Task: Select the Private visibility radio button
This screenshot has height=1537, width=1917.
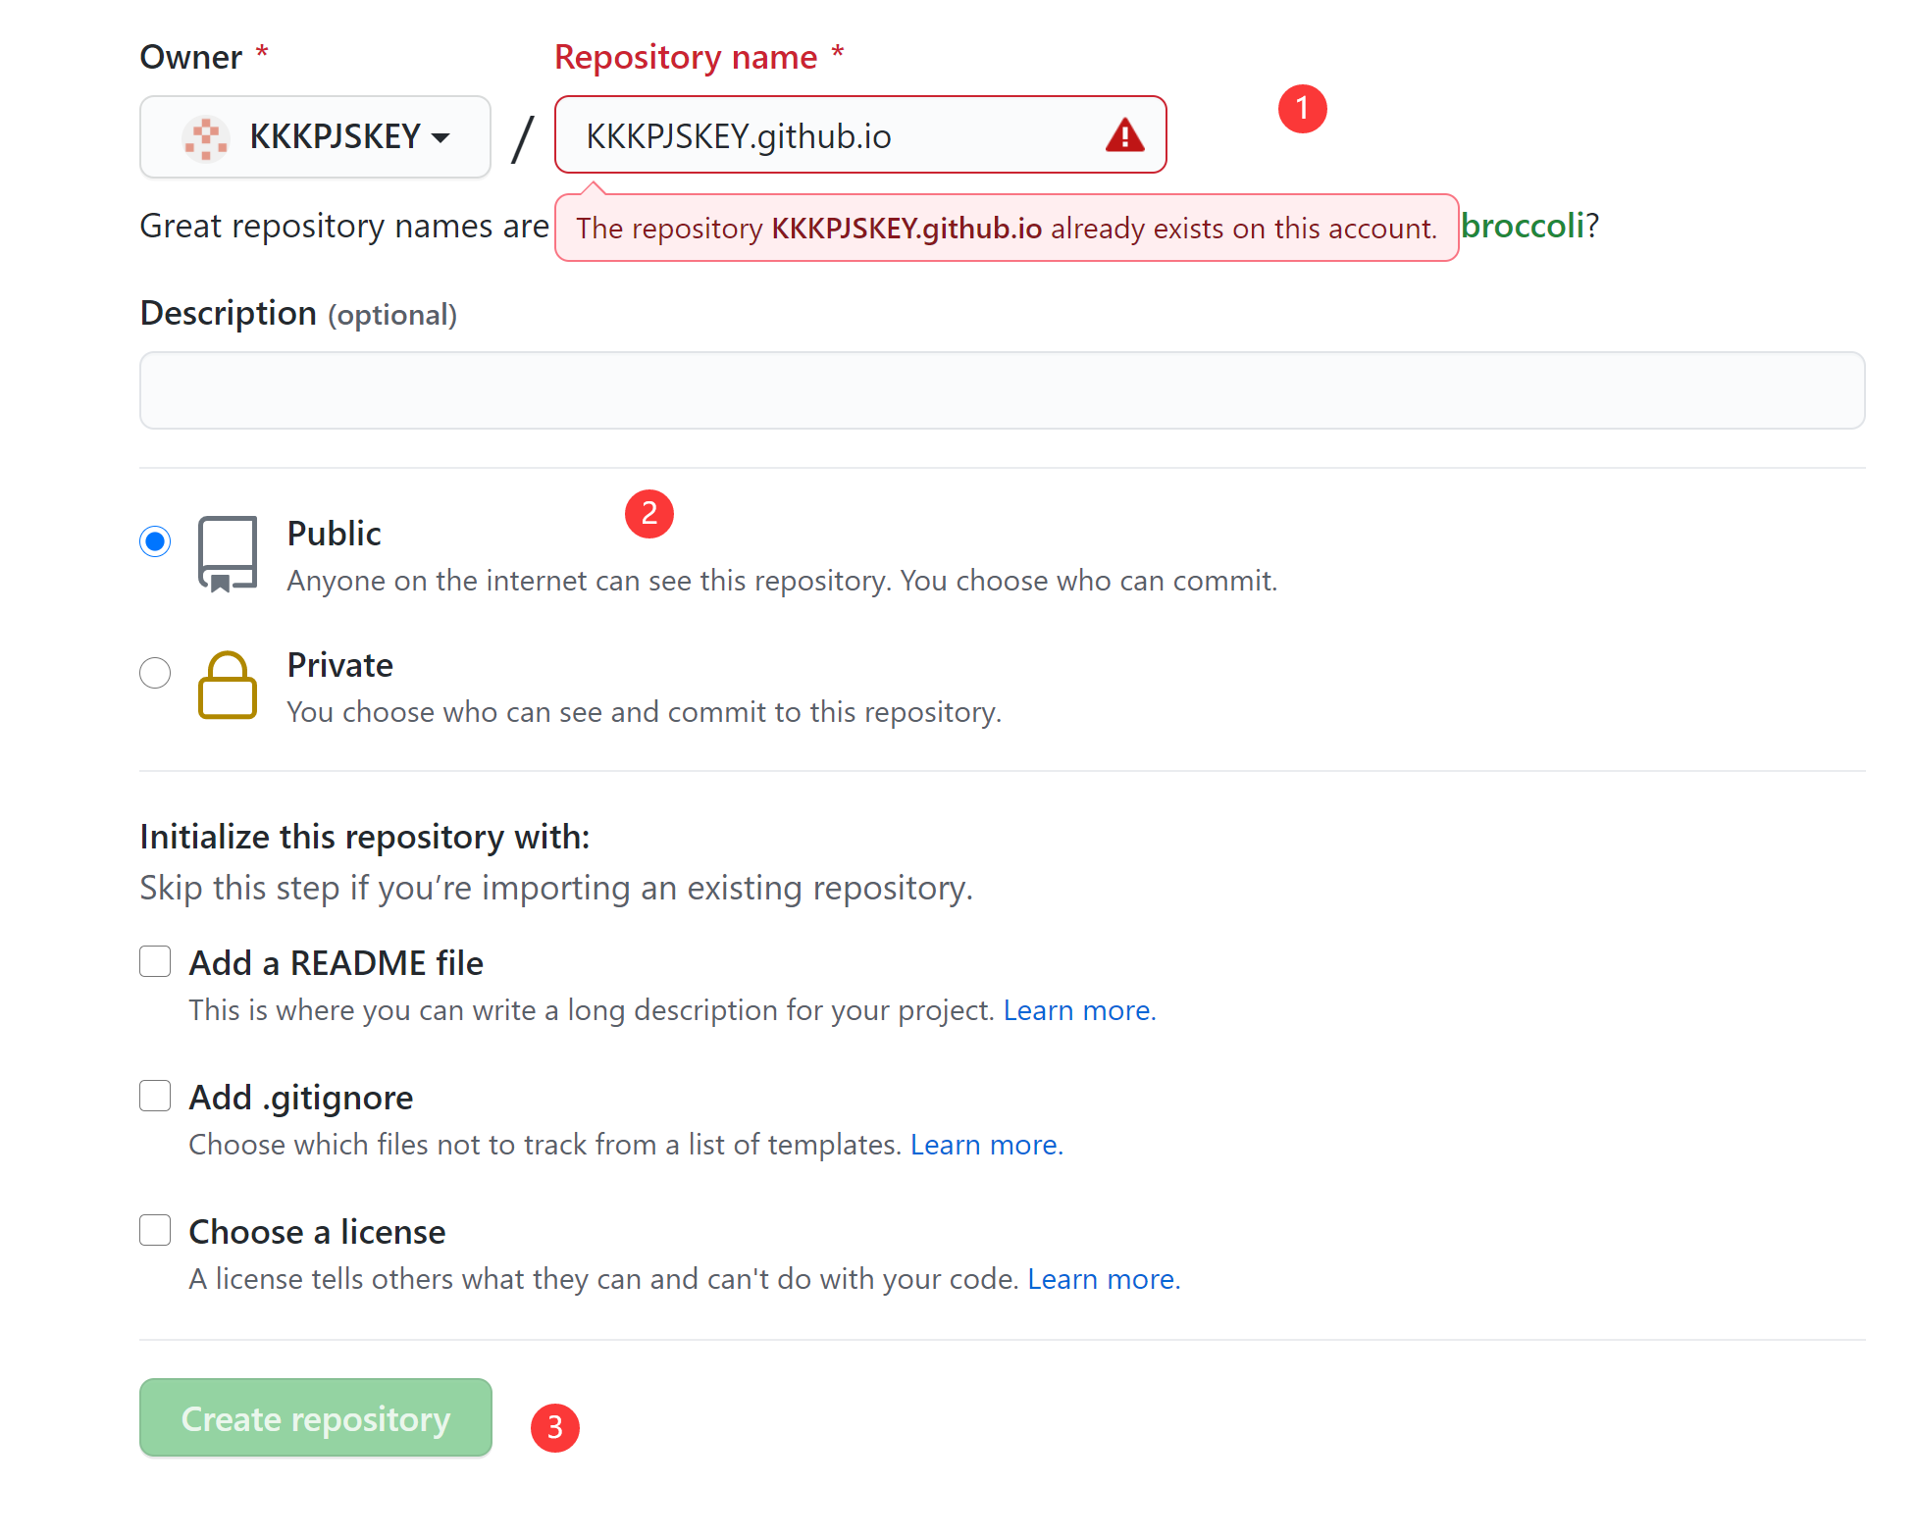Action: coord(155,673)
